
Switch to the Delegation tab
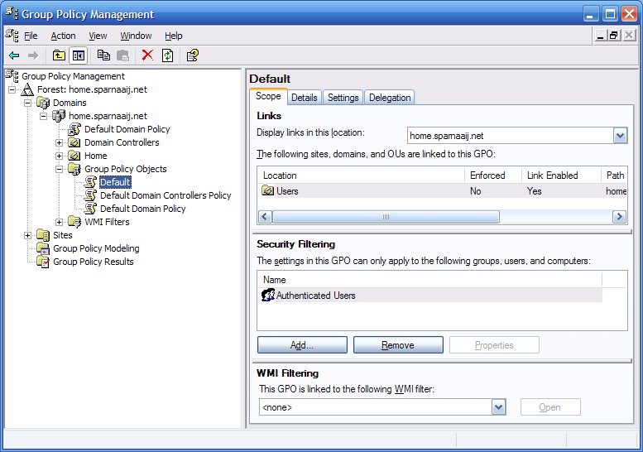point(390,98)
